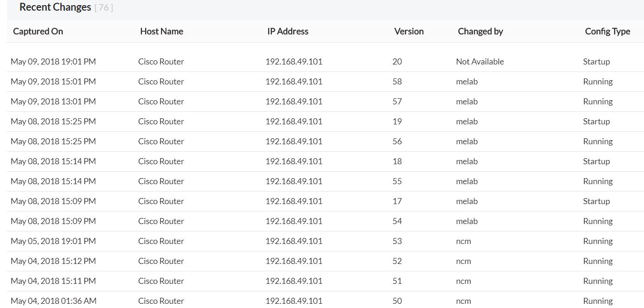Sort table by Version column
Viewport: 644px width, 308px height.
click(409, 32)
